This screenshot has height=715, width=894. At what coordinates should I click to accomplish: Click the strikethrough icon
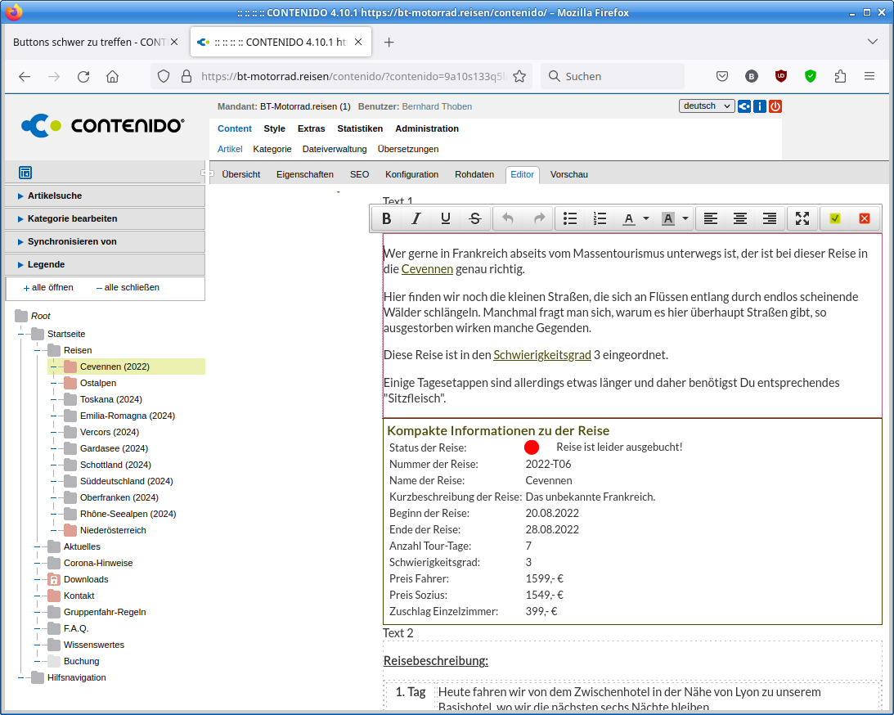click(x=475, y=218)
